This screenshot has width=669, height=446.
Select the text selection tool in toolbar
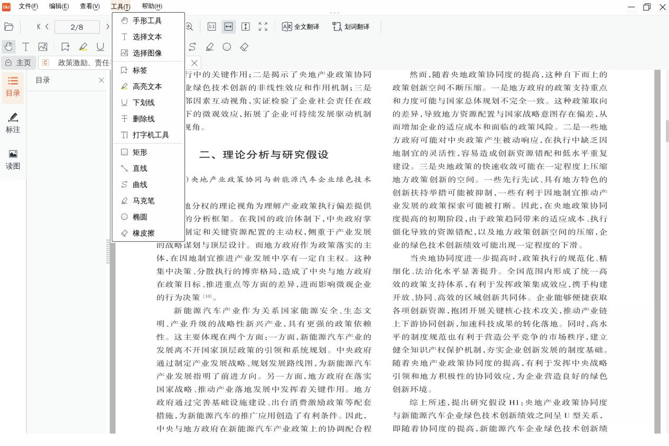click(x=25, y=46)
